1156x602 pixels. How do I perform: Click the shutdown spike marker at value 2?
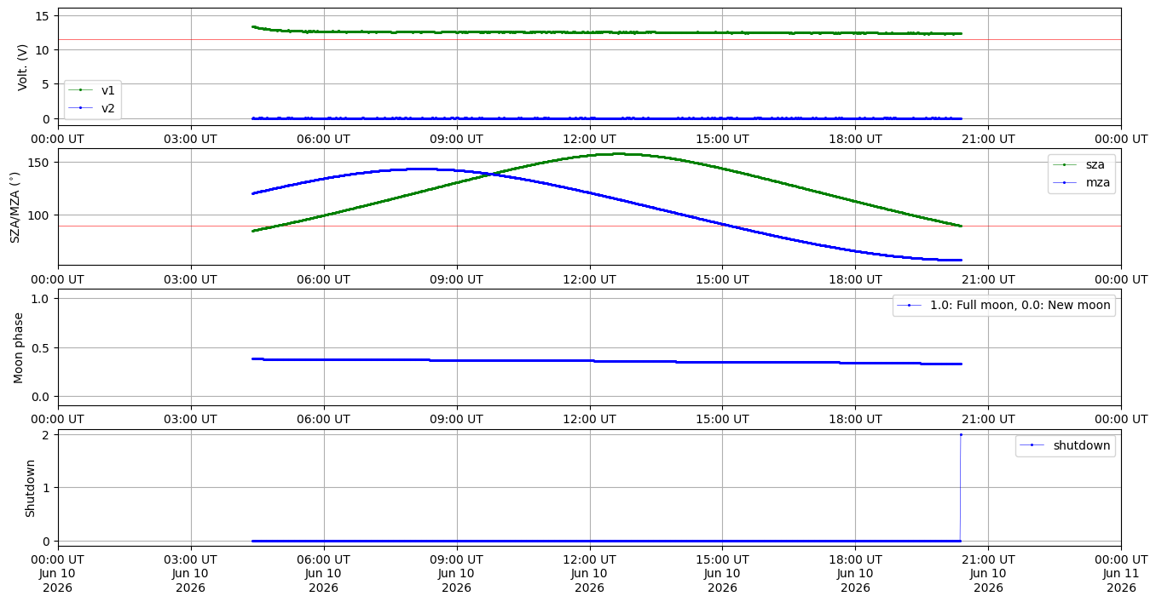[x=961, y=434]
